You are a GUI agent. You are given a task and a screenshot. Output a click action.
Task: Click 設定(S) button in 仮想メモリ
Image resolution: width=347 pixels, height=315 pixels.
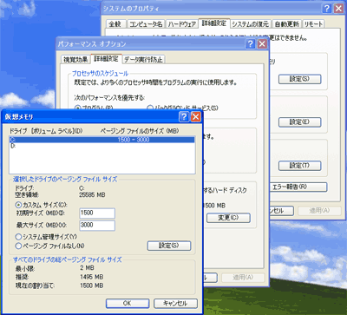point(169,246)
